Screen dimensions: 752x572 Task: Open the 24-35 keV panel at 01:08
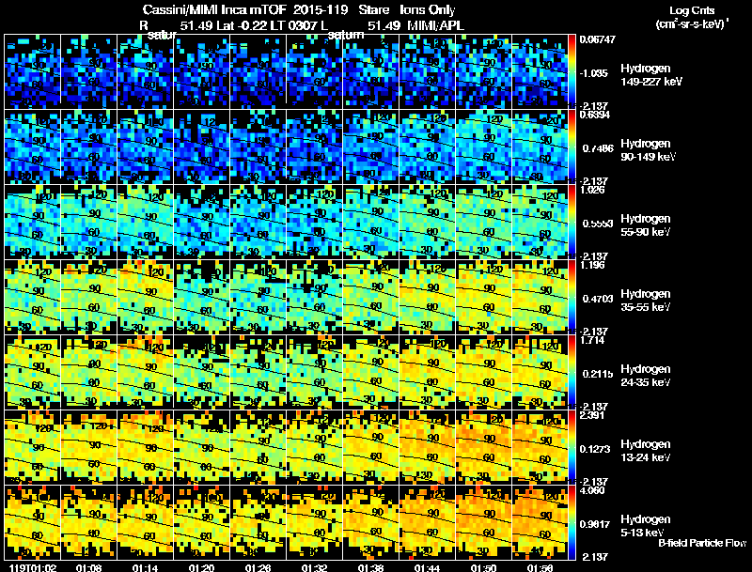tap(88, 372)
